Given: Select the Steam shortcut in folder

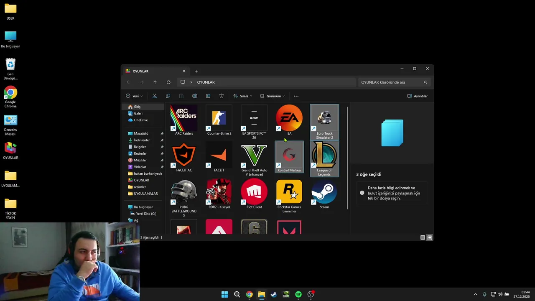Looking at the screenshot, I should pyautogui.click(x=324, y=194).
